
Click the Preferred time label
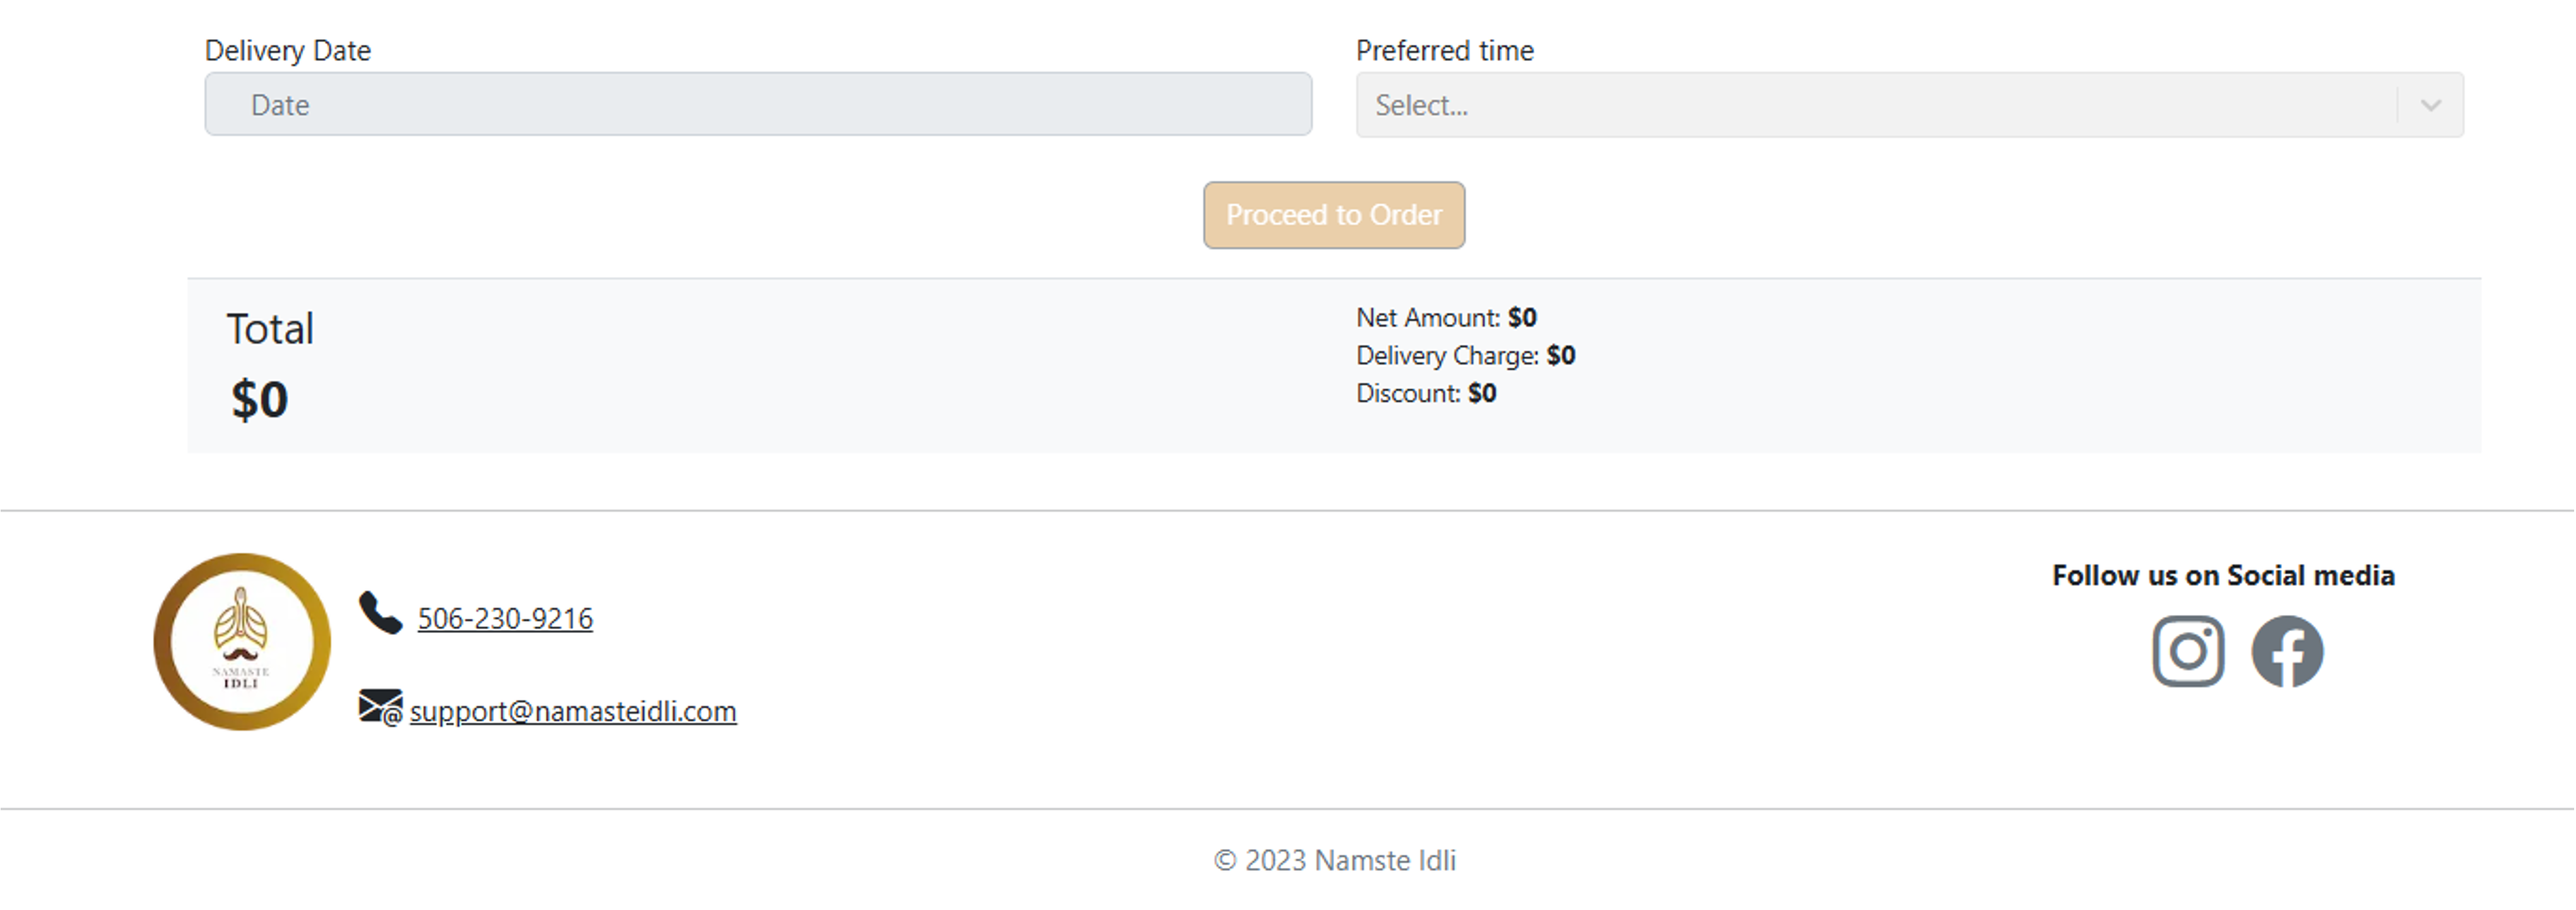click(1444, 50)
